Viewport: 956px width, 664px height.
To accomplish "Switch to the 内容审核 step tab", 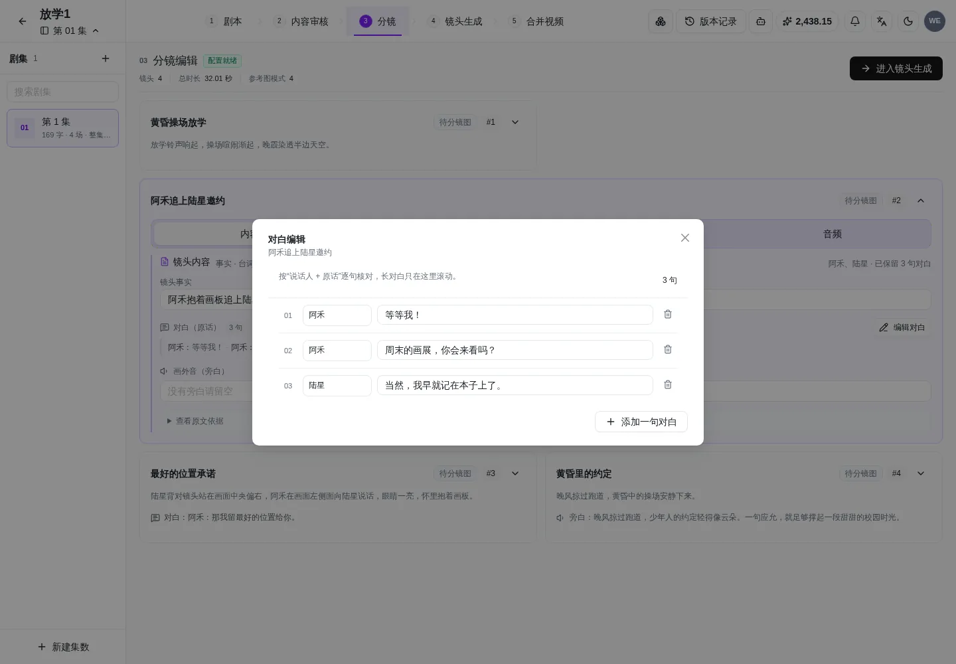I will [302, 21].
